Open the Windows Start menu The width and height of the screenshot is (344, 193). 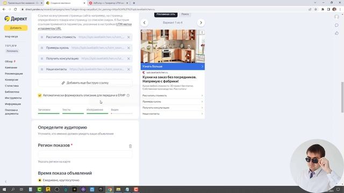(x=4, y=189)
